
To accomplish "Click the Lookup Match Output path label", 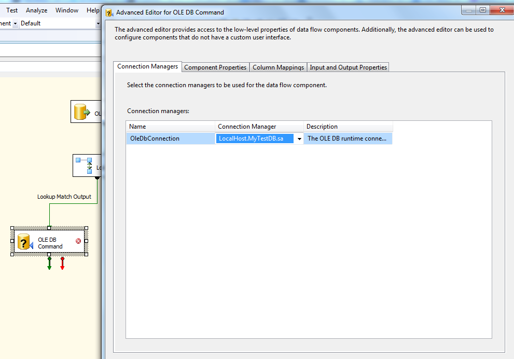I will click(x=64, y=197).
